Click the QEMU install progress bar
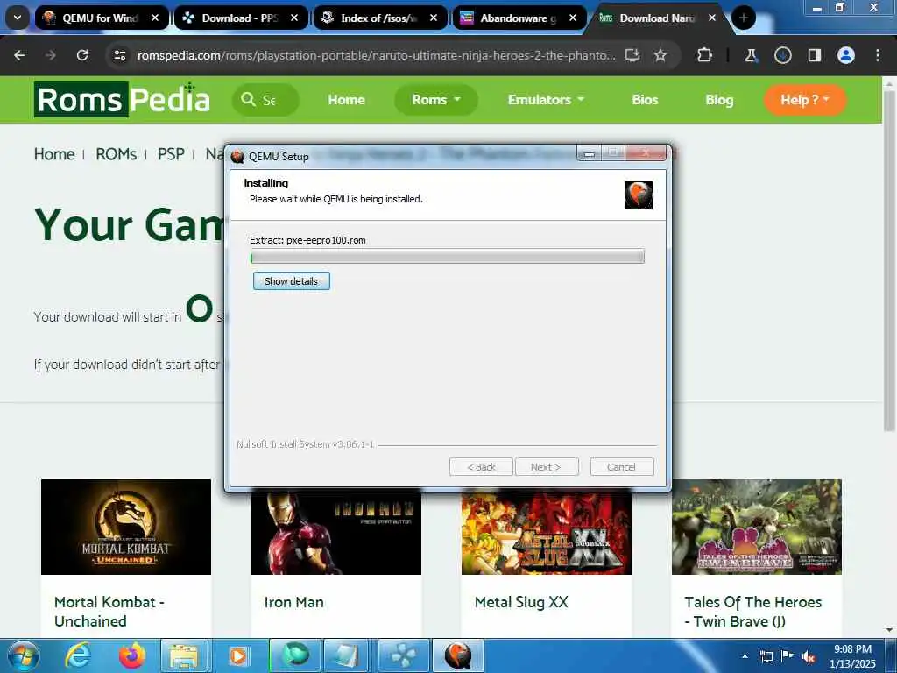897x673 pixels. coord(448,257)
